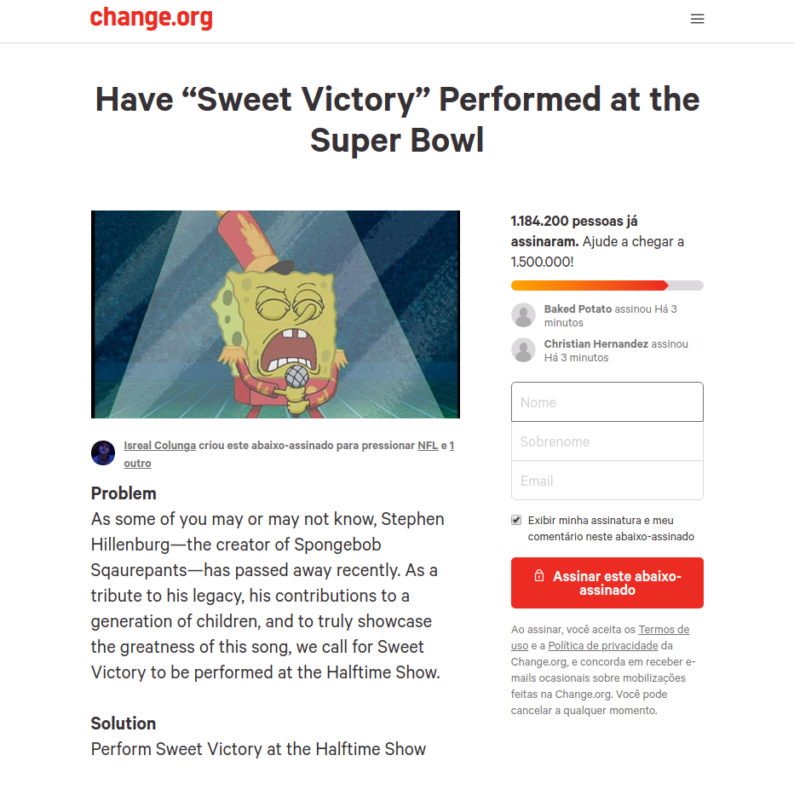
Task: Click the change.org logo
Action: [x=152, y=18]
